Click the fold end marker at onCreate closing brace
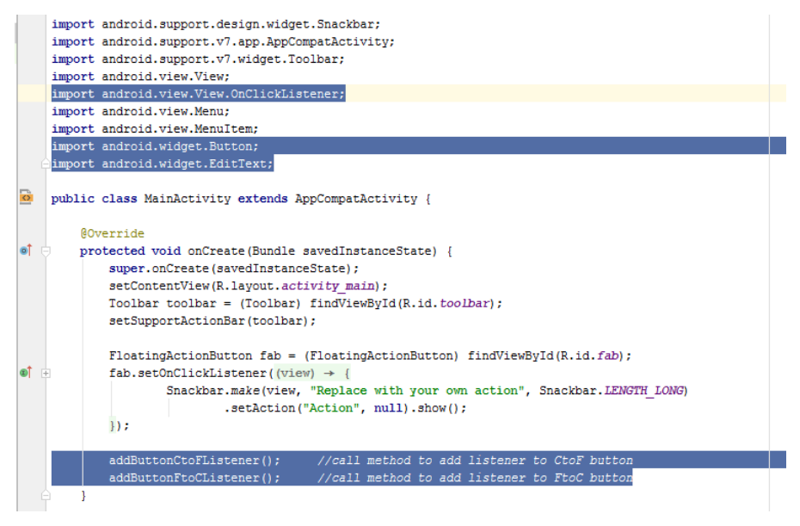This screenshot has width=800, height=526. [x=46, y=495]
